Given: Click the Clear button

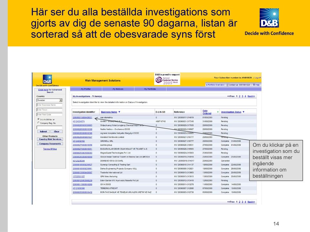Looking at the screenshot, I should (x=57, y=131).
